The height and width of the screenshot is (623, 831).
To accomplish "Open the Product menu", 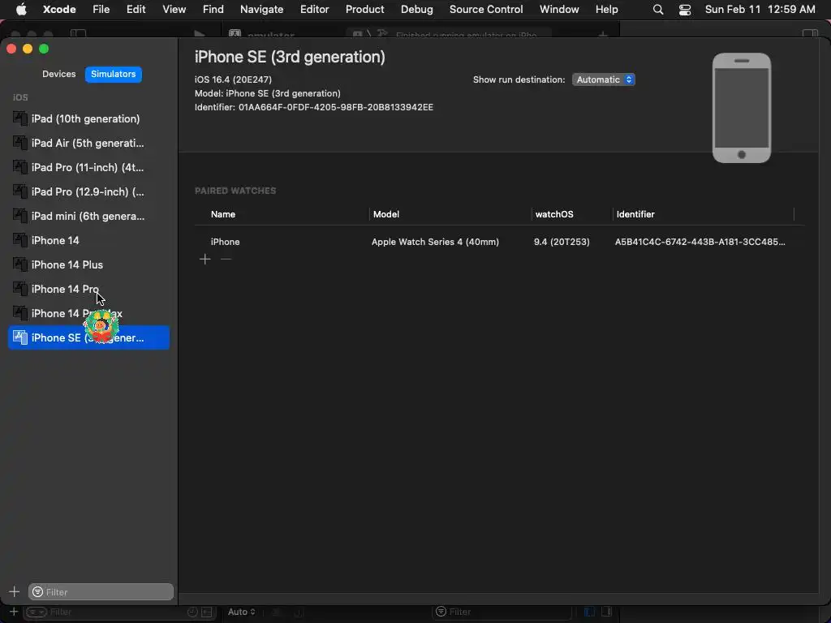I will coord(365,9).
